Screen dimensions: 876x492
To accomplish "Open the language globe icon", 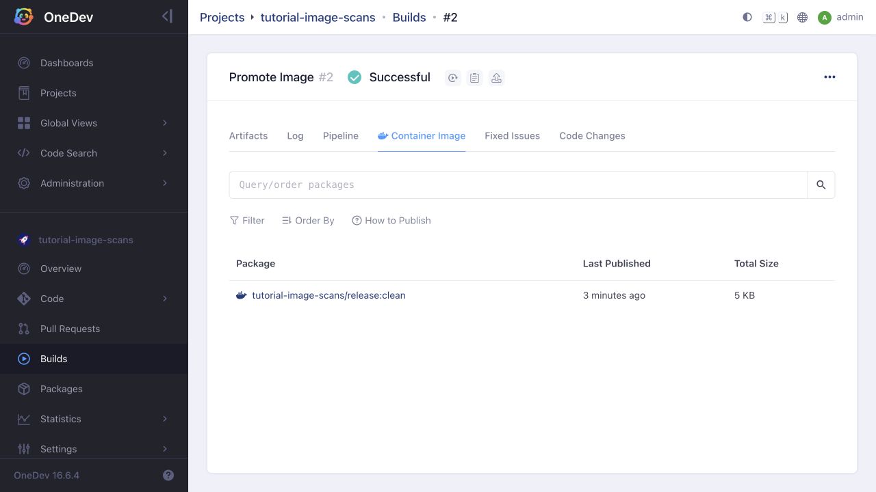I will point(803,17).
